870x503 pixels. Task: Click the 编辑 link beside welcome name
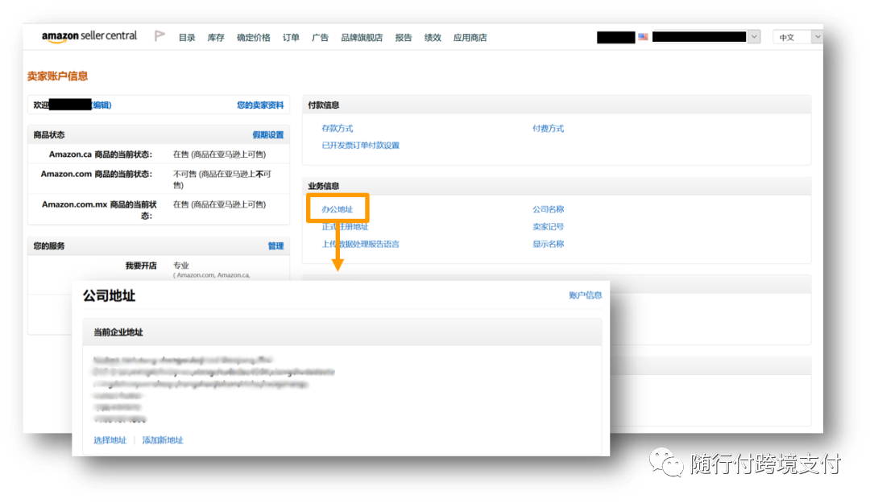coord(101,105)
